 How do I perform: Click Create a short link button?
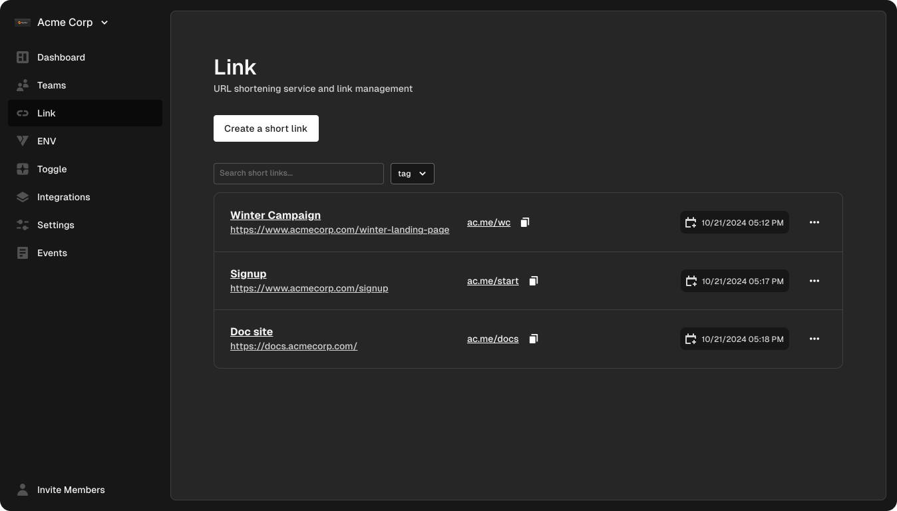266,128
